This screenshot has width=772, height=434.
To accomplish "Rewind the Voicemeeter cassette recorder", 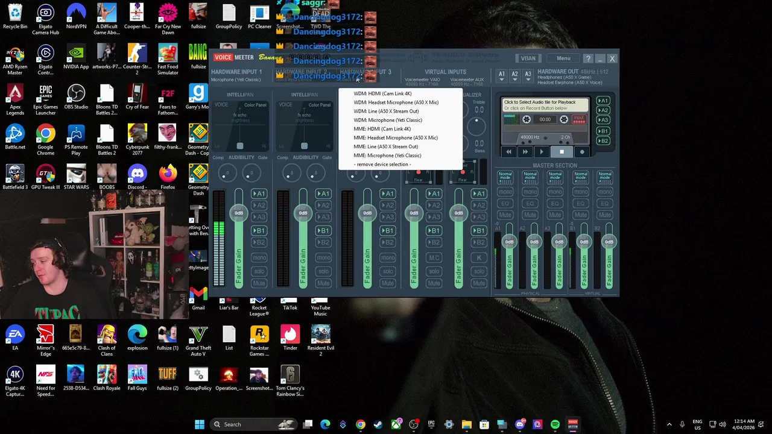I will pyautogui.click(x=508, y=152).
